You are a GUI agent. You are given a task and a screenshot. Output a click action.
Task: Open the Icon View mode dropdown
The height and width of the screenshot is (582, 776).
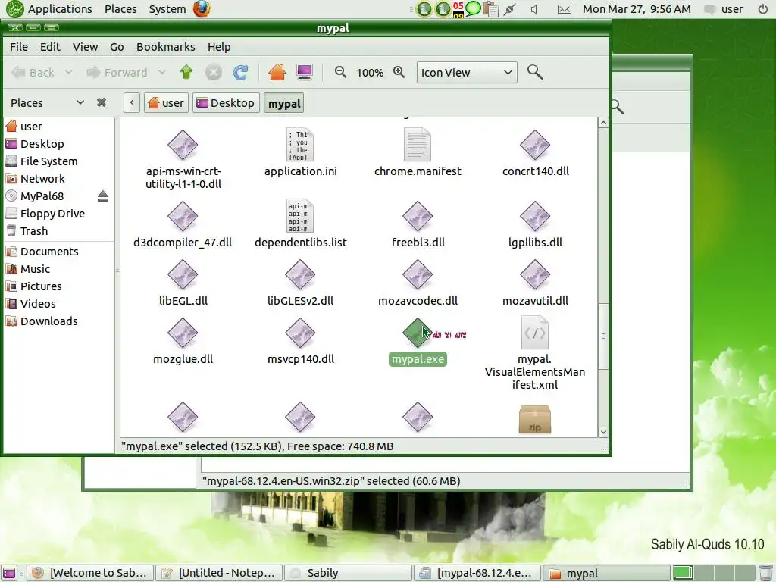(x=467, y=72)
